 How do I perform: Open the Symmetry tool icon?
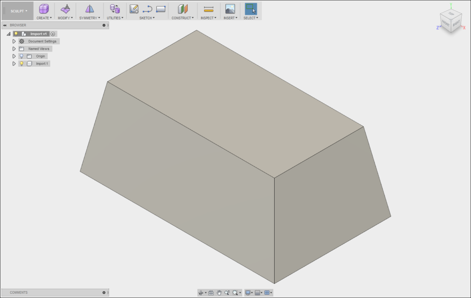89,9
